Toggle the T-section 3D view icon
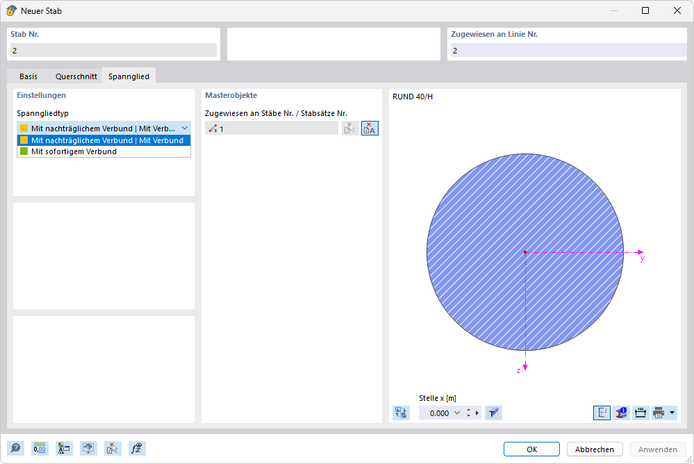Image resolution: width=694 pixels, height=464 pixels. 493,413
